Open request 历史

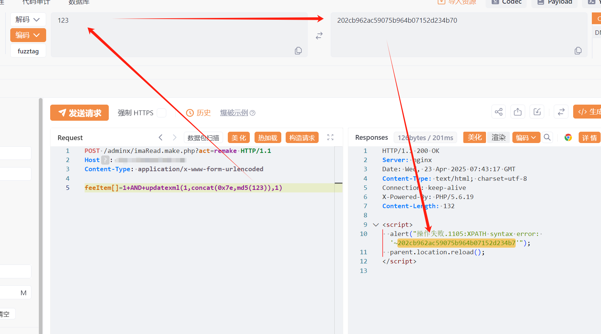pyautogui.click(x=199, y=113)
